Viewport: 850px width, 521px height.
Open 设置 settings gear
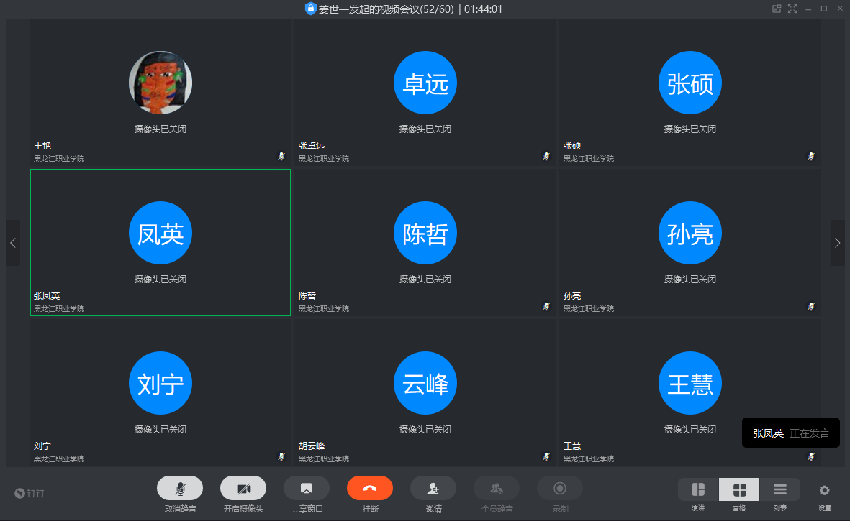coord(824,490)
